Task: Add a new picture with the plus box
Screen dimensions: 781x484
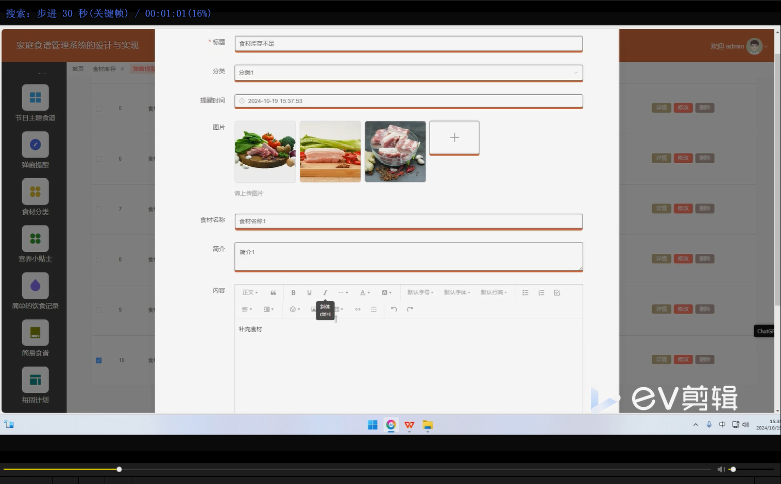Action: (x=454, y=137)
